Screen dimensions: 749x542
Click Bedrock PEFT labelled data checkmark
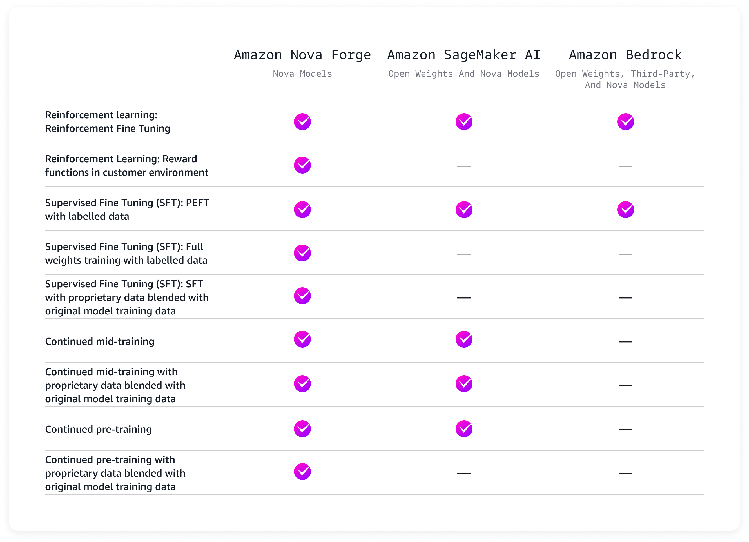[x=625, y=210]
